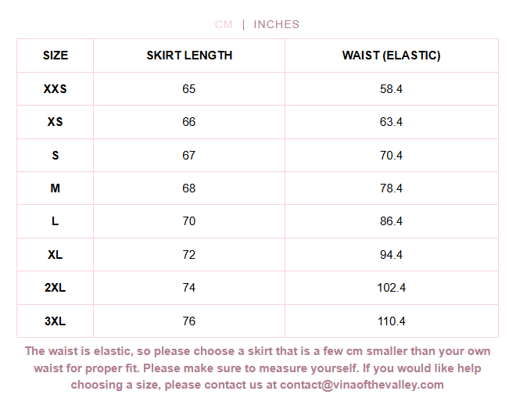Select the XL size row label
The width and height of the screenshot is (516, 416).
[x=56, y=255]
